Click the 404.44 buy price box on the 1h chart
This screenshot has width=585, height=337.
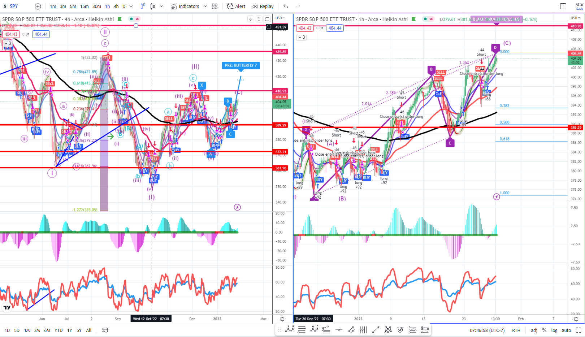(x=335, y=28)
